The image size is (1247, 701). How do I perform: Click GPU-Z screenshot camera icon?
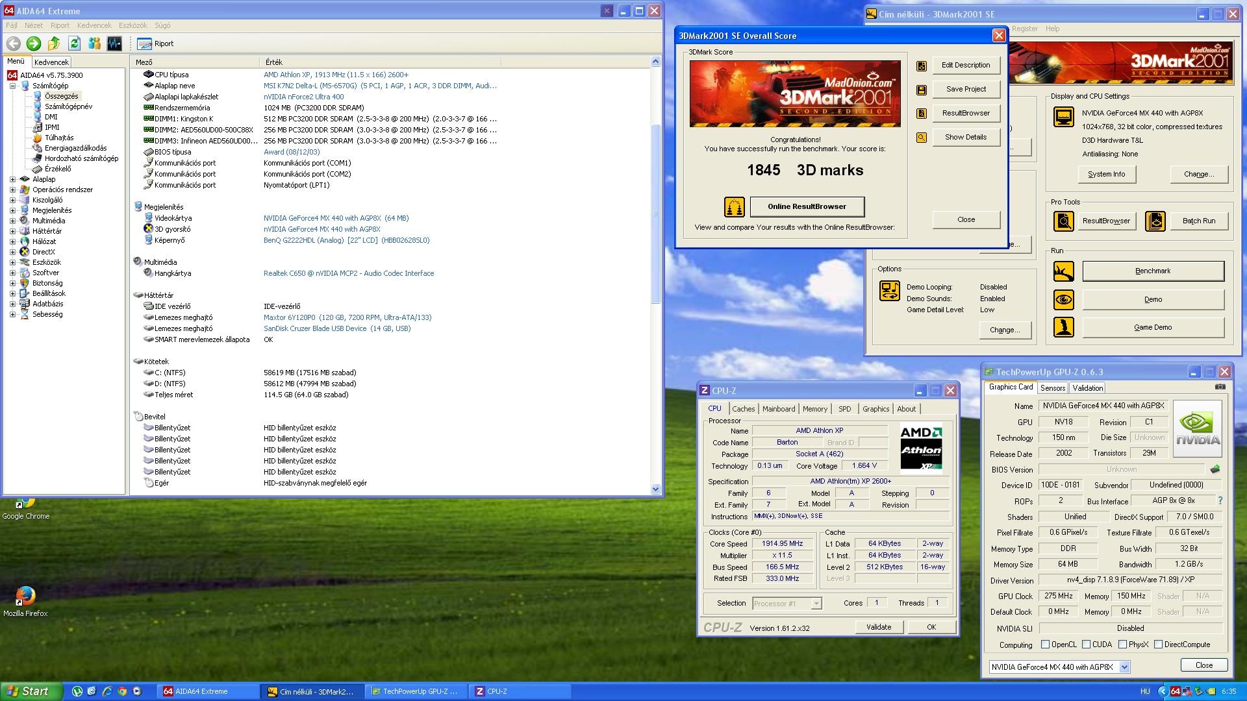click(1220, 387)
